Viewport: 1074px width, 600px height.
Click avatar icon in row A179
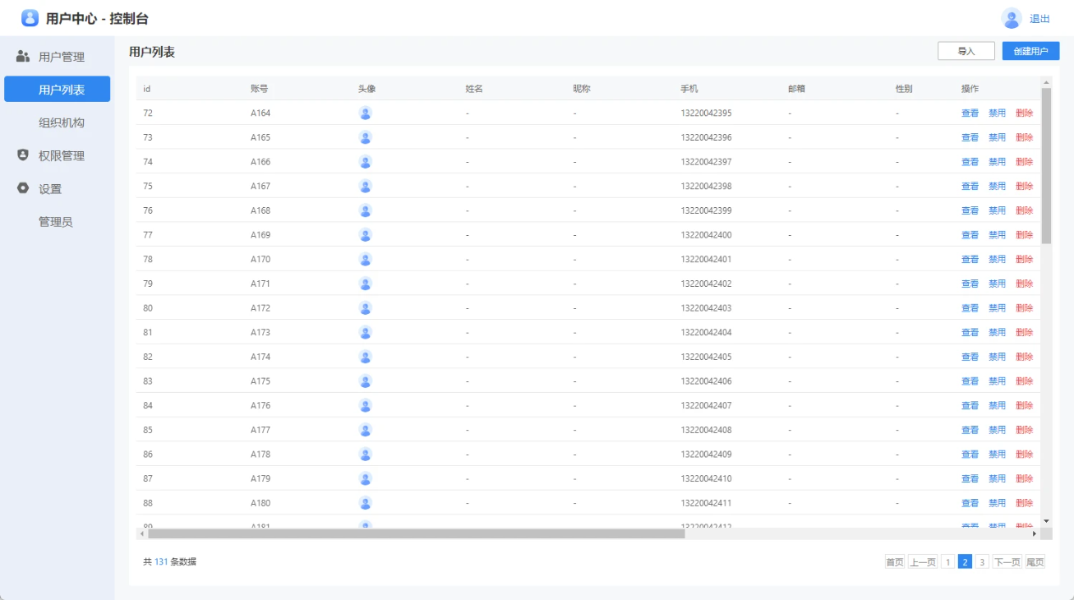[366, 478]
